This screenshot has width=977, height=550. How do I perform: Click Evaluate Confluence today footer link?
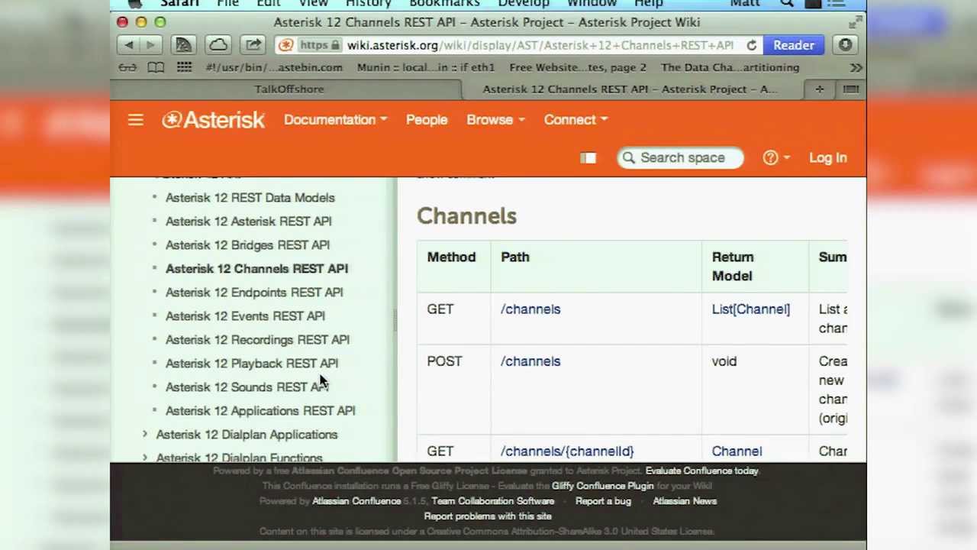point(702,471)
